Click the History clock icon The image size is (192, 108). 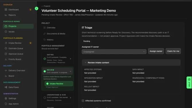tap(45, 40)
